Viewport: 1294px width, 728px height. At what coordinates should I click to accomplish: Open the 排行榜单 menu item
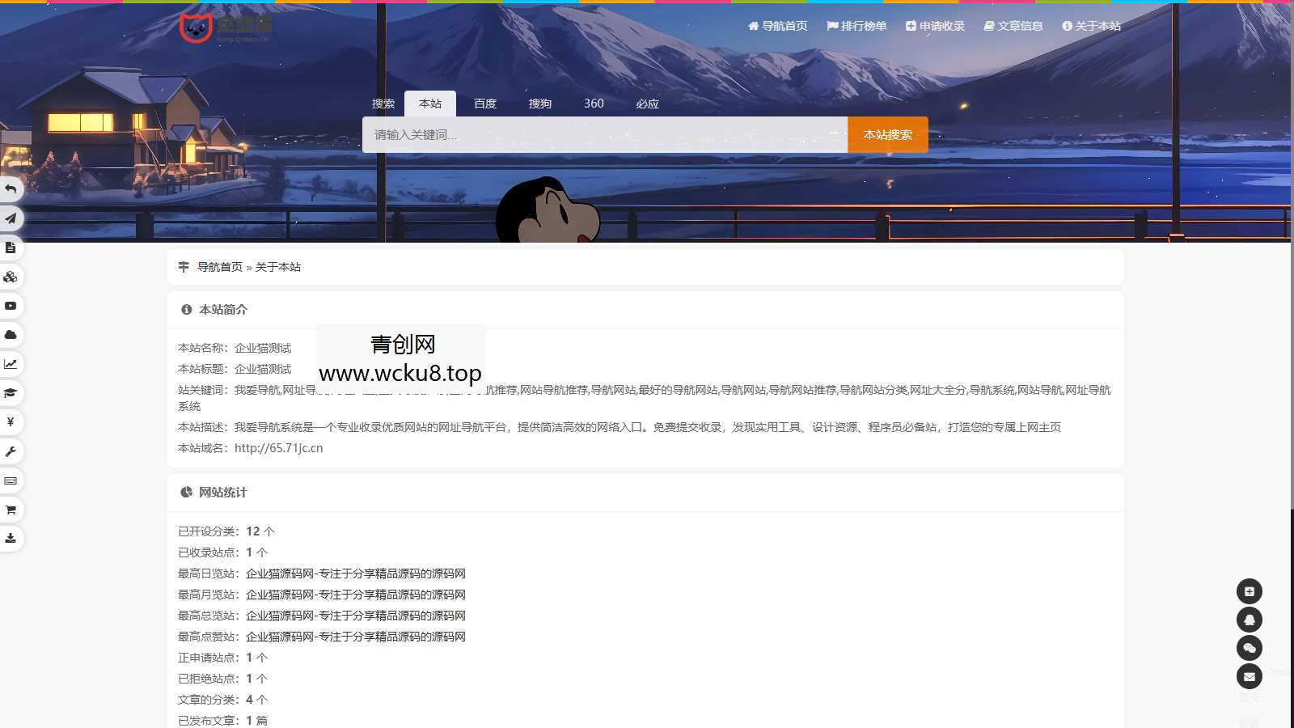click(x=856, y=26)
